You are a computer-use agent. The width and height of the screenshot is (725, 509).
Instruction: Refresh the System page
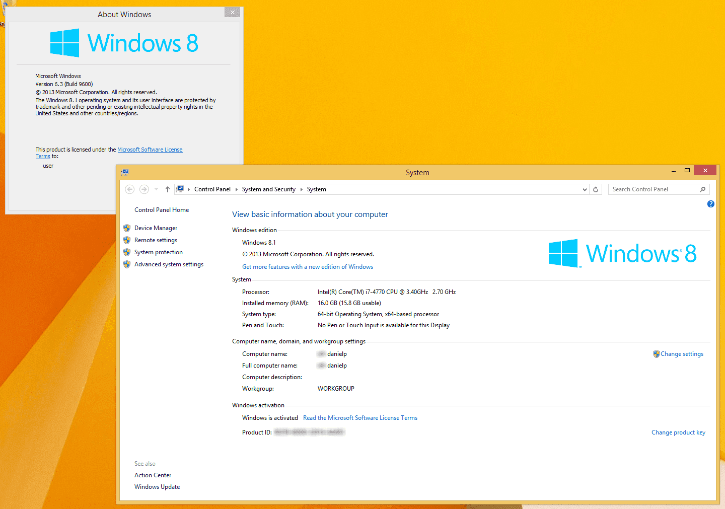click(x=596, y=189)
